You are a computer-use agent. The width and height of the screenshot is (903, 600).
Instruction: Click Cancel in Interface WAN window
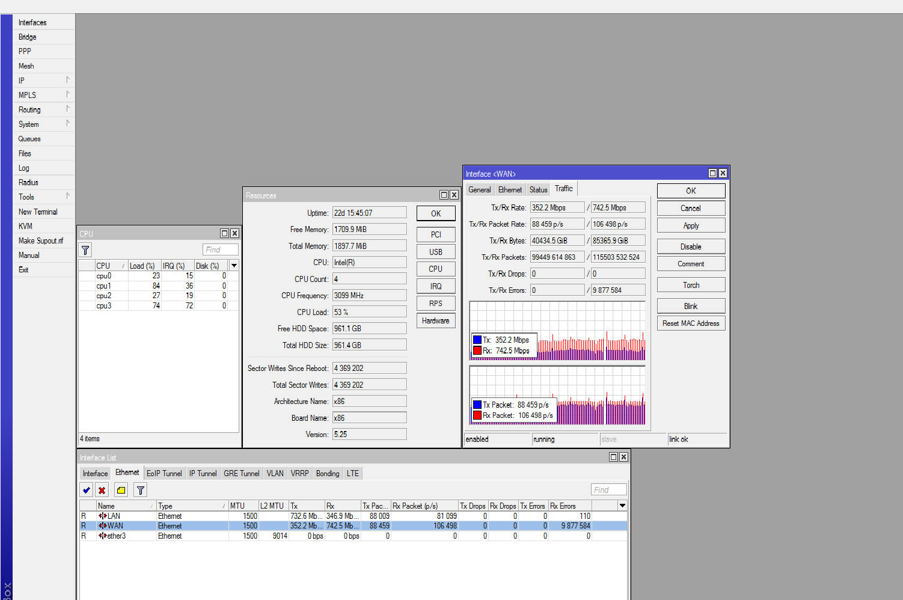tap(691, 208)
